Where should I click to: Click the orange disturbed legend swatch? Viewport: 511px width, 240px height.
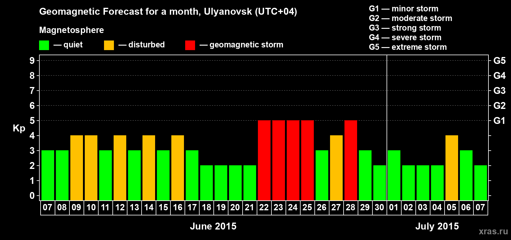[x=109, y=45]
